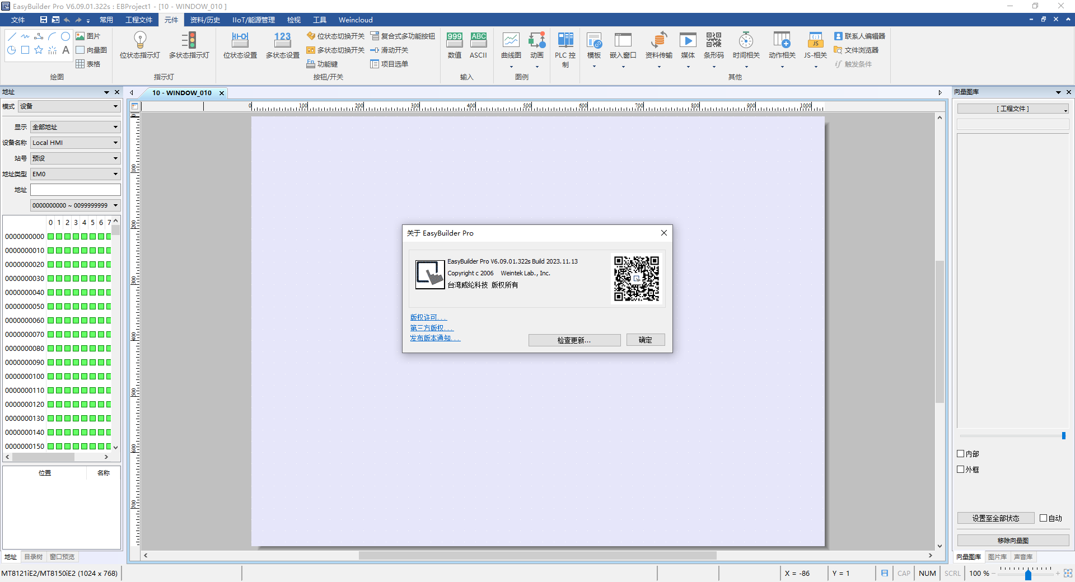This screenshot has height=582, width=1075.
Task: Insert toggle switch (位状态切换开关)
Action: 335,36
